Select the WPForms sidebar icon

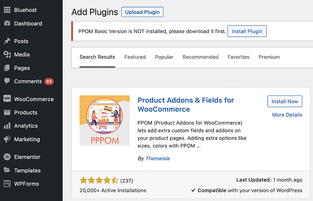pyautogui.click(x=7, y=184)
